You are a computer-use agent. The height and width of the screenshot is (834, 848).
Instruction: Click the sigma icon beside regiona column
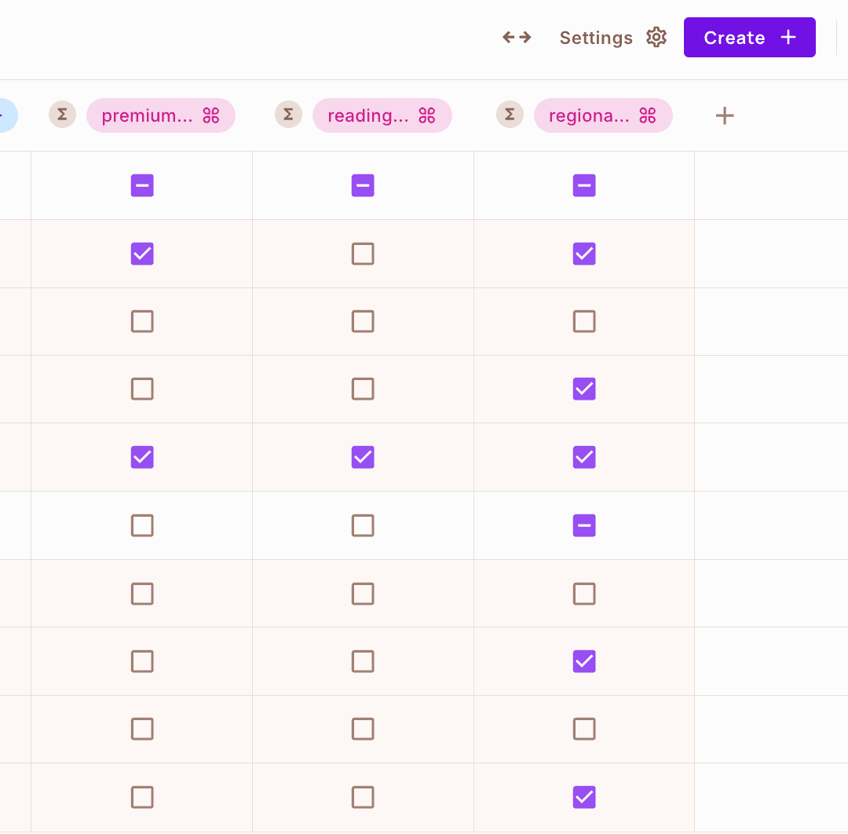coord(510,115)
